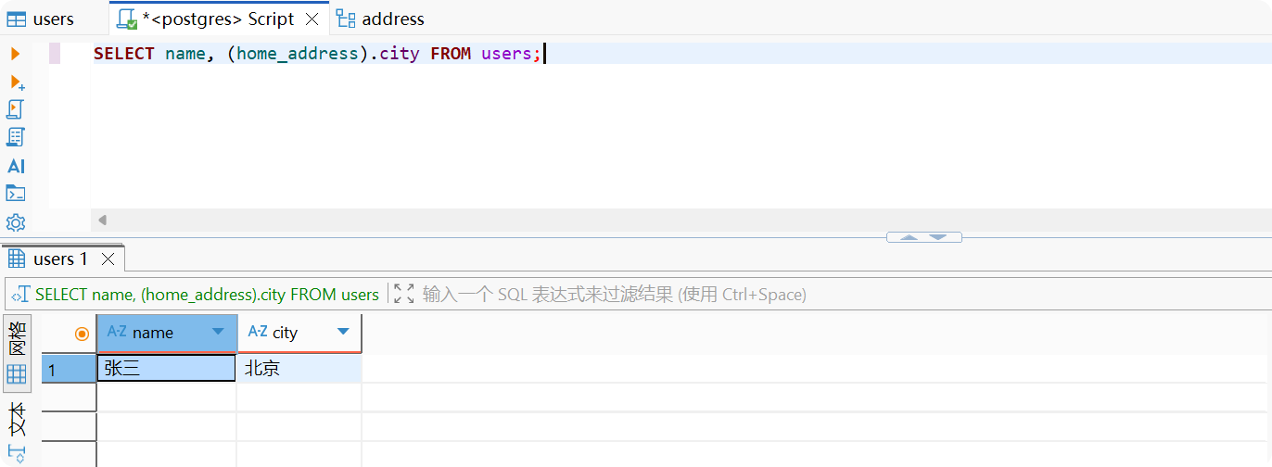Screen dimensions: 1272x467
Task: Click the Execute script icon
Action: (16, 109)
